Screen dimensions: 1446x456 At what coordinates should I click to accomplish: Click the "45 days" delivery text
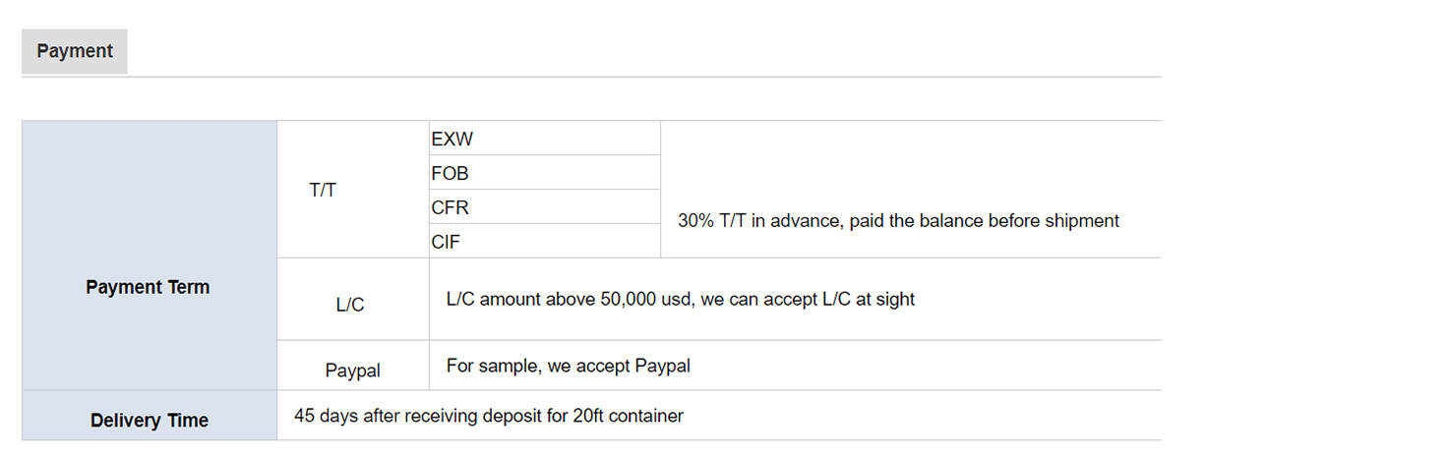326,415
